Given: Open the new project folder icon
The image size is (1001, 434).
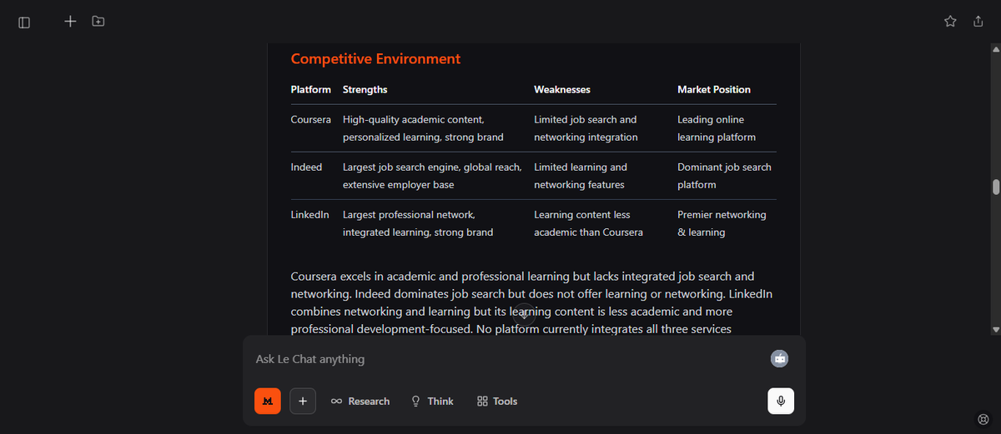Looking at the screenshot, I should [x=98, y=21].
